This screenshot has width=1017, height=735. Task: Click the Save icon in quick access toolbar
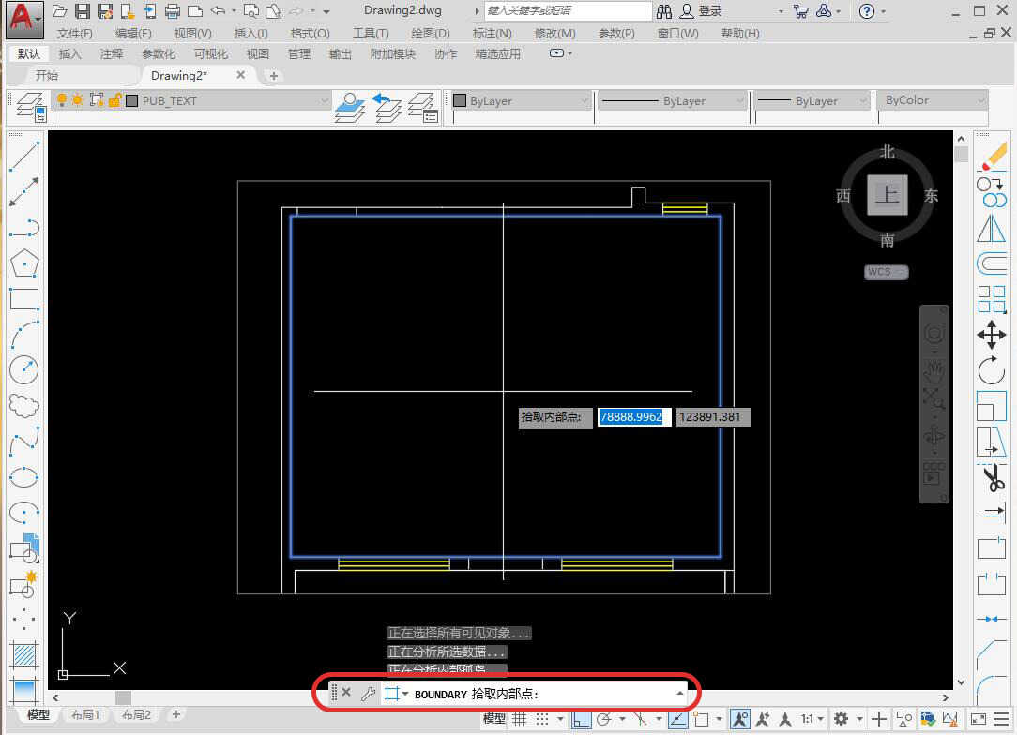tap(83, 11)
